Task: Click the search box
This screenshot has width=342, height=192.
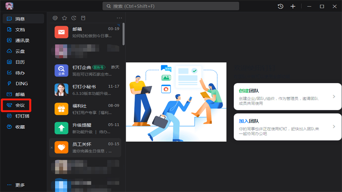Action: point(171,6)
